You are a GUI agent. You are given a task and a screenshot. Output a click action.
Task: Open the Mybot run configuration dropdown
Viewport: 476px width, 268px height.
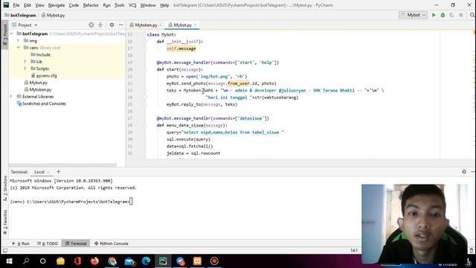[414, 15]
